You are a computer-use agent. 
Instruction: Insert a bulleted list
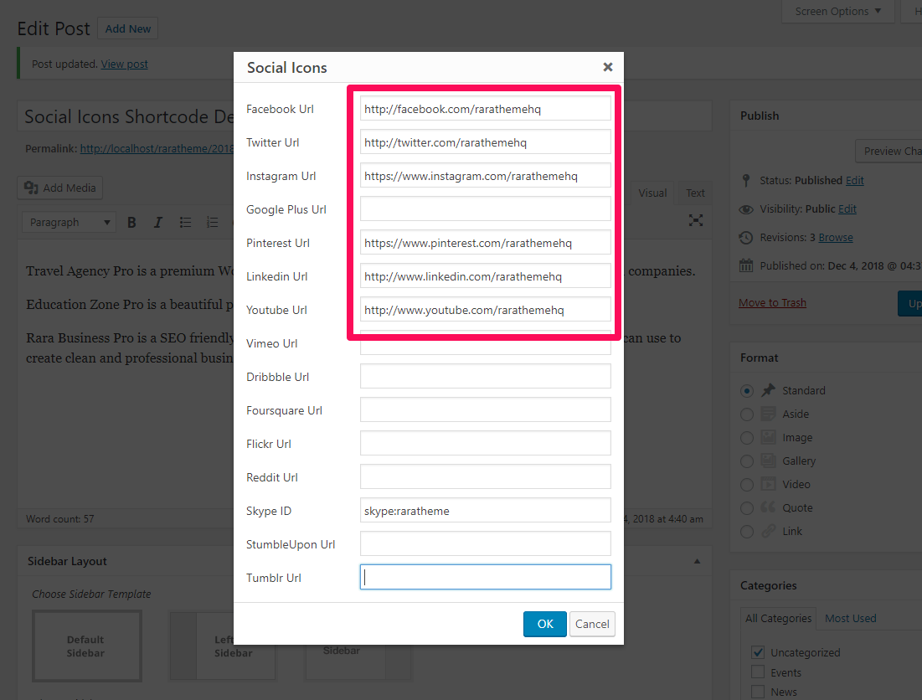pyautogui.click(x=185, y=222)
